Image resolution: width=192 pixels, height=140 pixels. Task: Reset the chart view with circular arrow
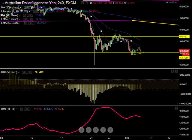[96, 130]
